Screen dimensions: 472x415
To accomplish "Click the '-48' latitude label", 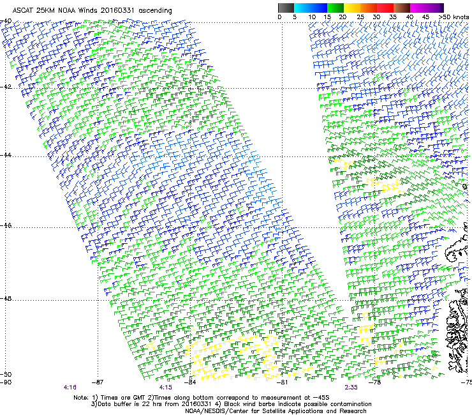I will (6, 298).
